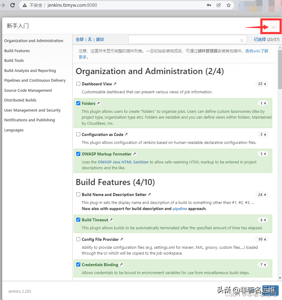Jump to Build Features category
The image size is (282, 300).
click(17, 51)
